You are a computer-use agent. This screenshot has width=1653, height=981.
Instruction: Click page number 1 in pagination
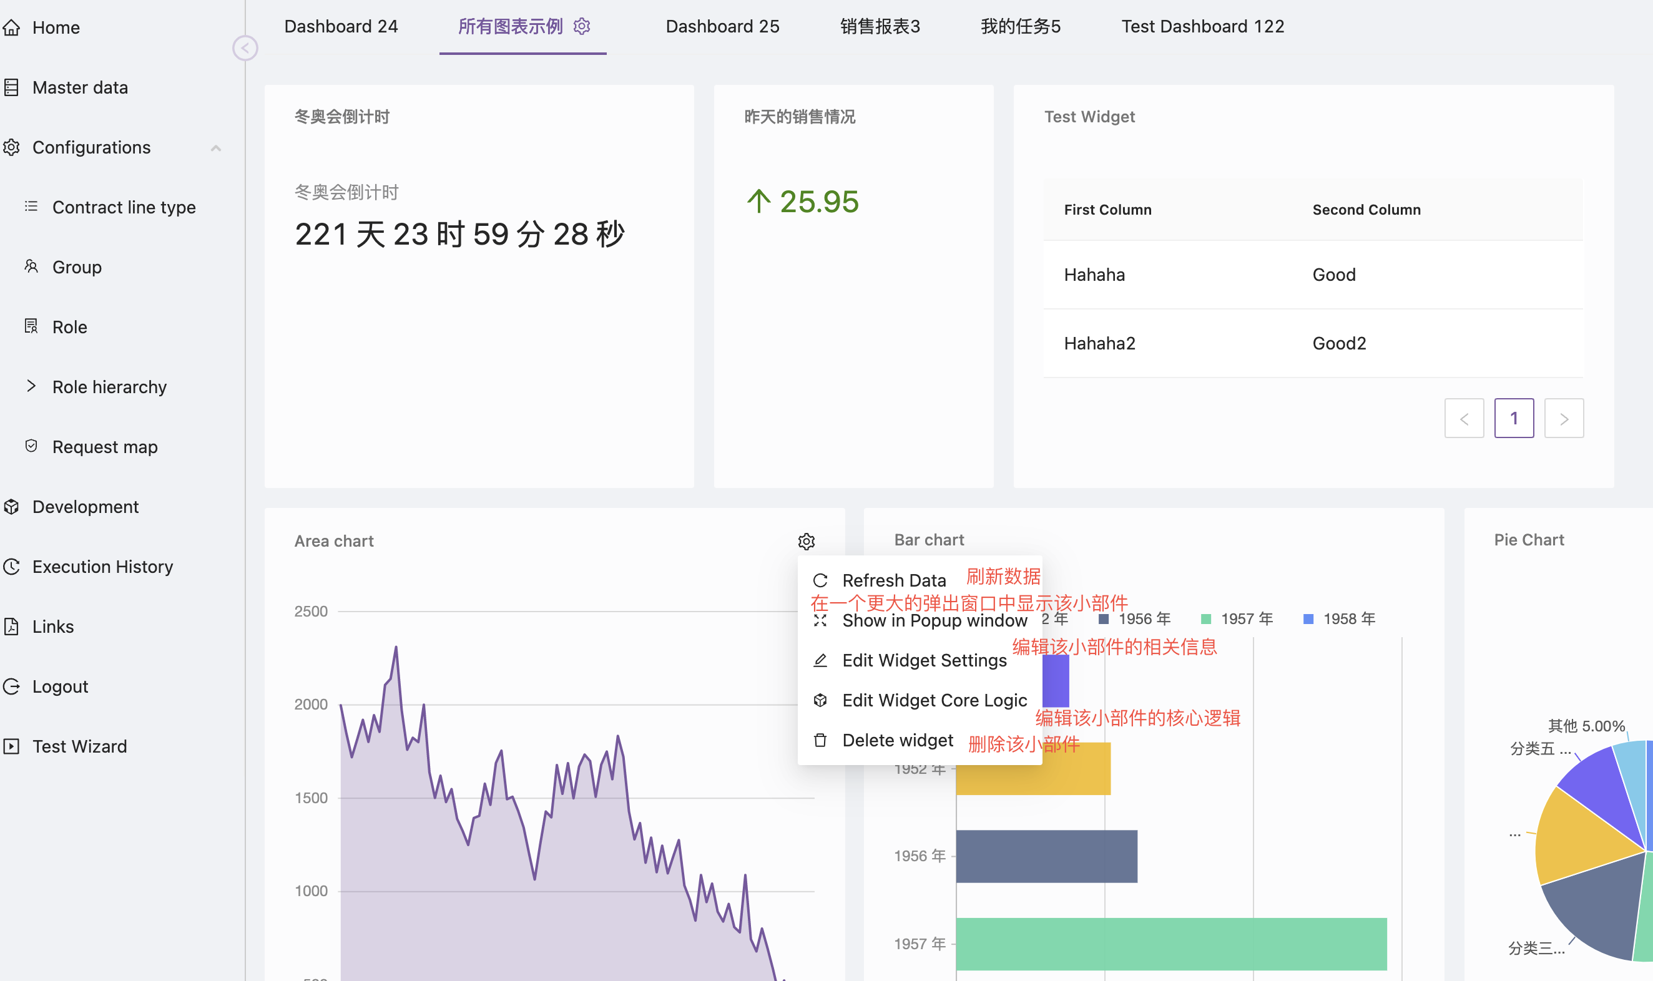pos(1514,419)
